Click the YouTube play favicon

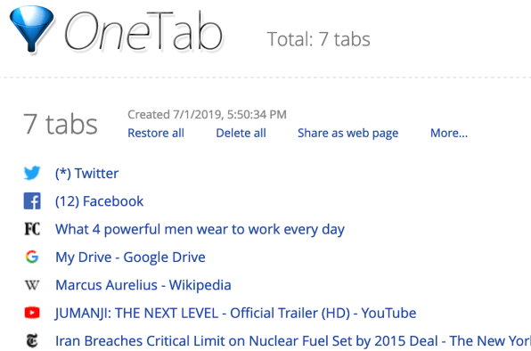pyautogui.click(x=32, y=313)
